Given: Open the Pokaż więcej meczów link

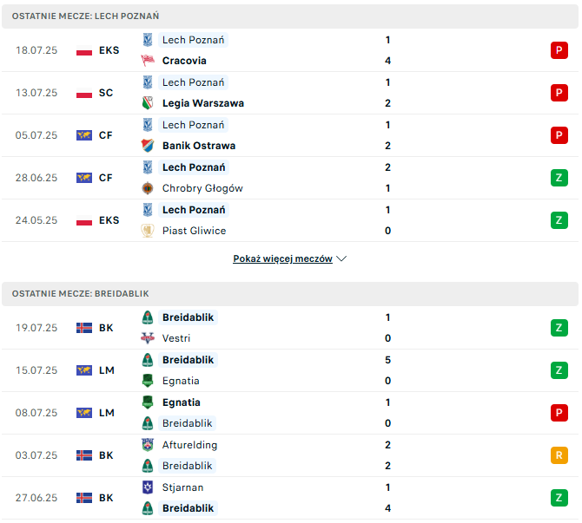Looking at the screenshot, I should [282, 258].
